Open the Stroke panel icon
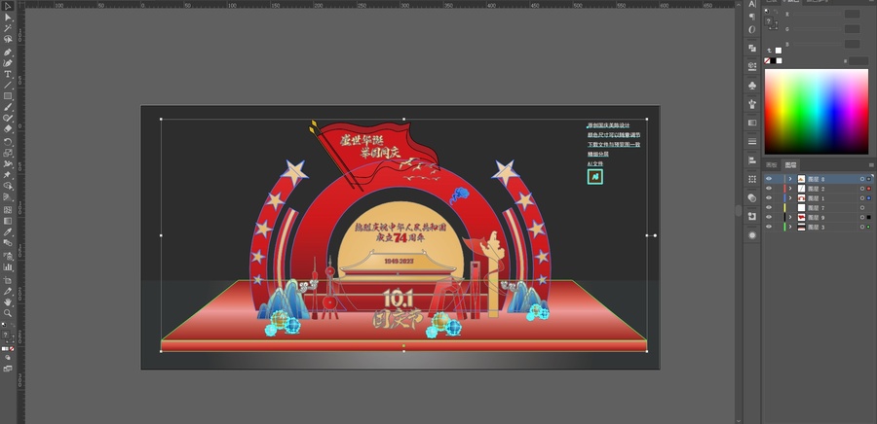Screen dimensions: 877x424 pyautogui.click(x=751, y=141)
